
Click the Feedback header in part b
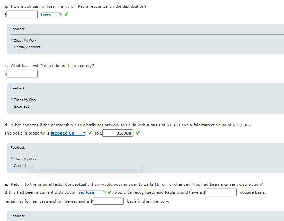(x=18, y=29)
